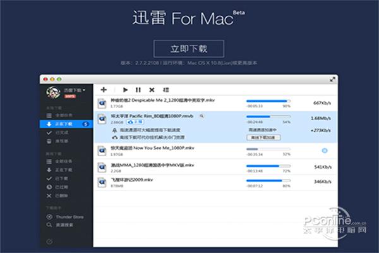Viewport: 379px width, 253px height.
Task: Click the file icon of the MMA mkv
Action: point(102,167)
